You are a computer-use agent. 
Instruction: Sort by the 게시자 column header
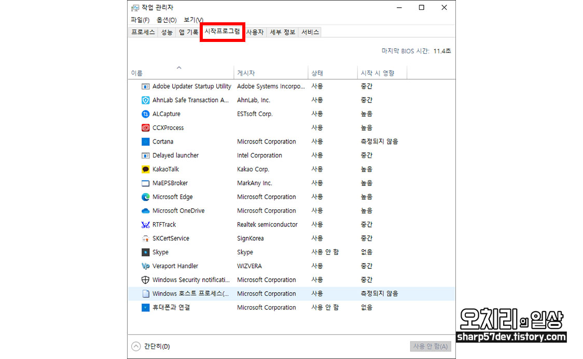(x=271, y=73)
